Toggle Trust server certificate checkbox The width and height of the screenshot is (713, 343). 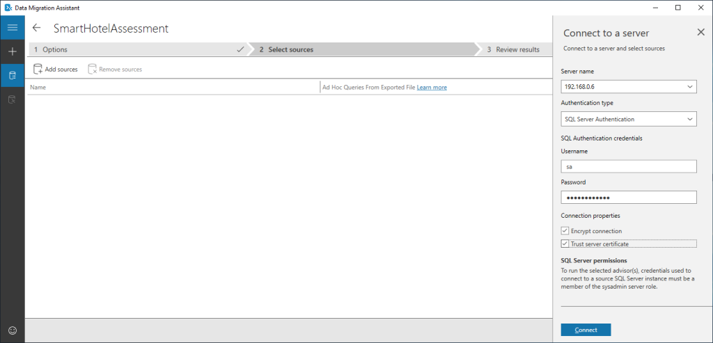click(x=565, y=244)
